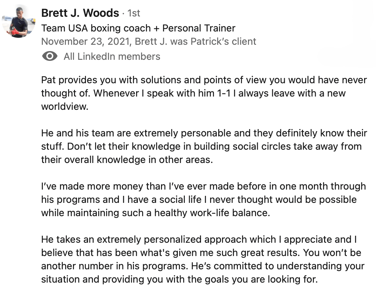
Task: Click the word 'worldview.' in first paragraph
Action: point(65,106)
